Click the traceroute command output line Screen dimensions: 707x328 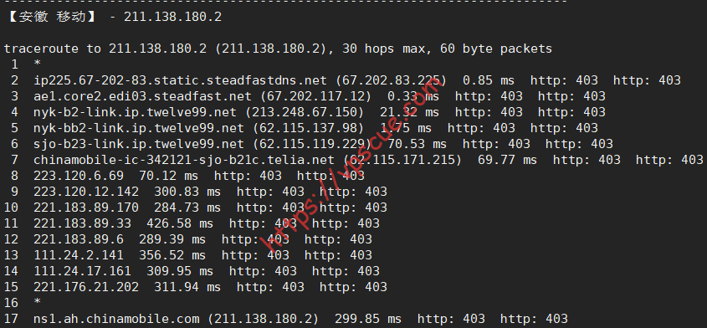278,49
